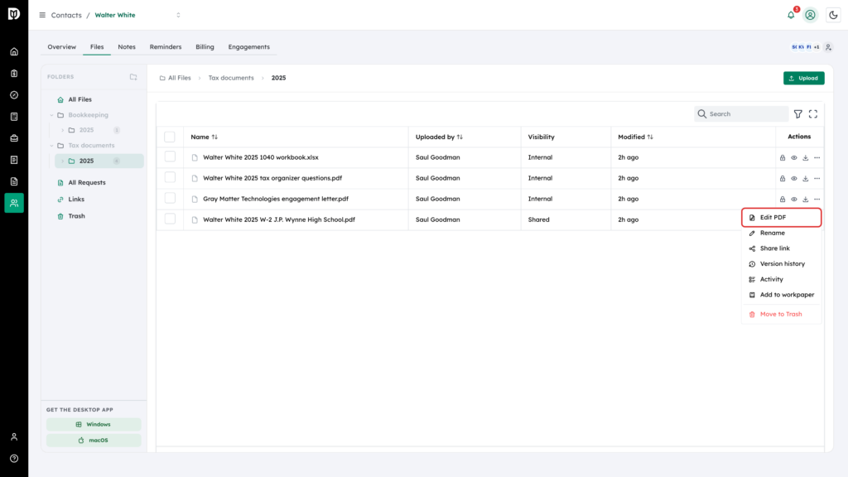
Task: Open the notifications bell
Action: [x=791, y=15]
